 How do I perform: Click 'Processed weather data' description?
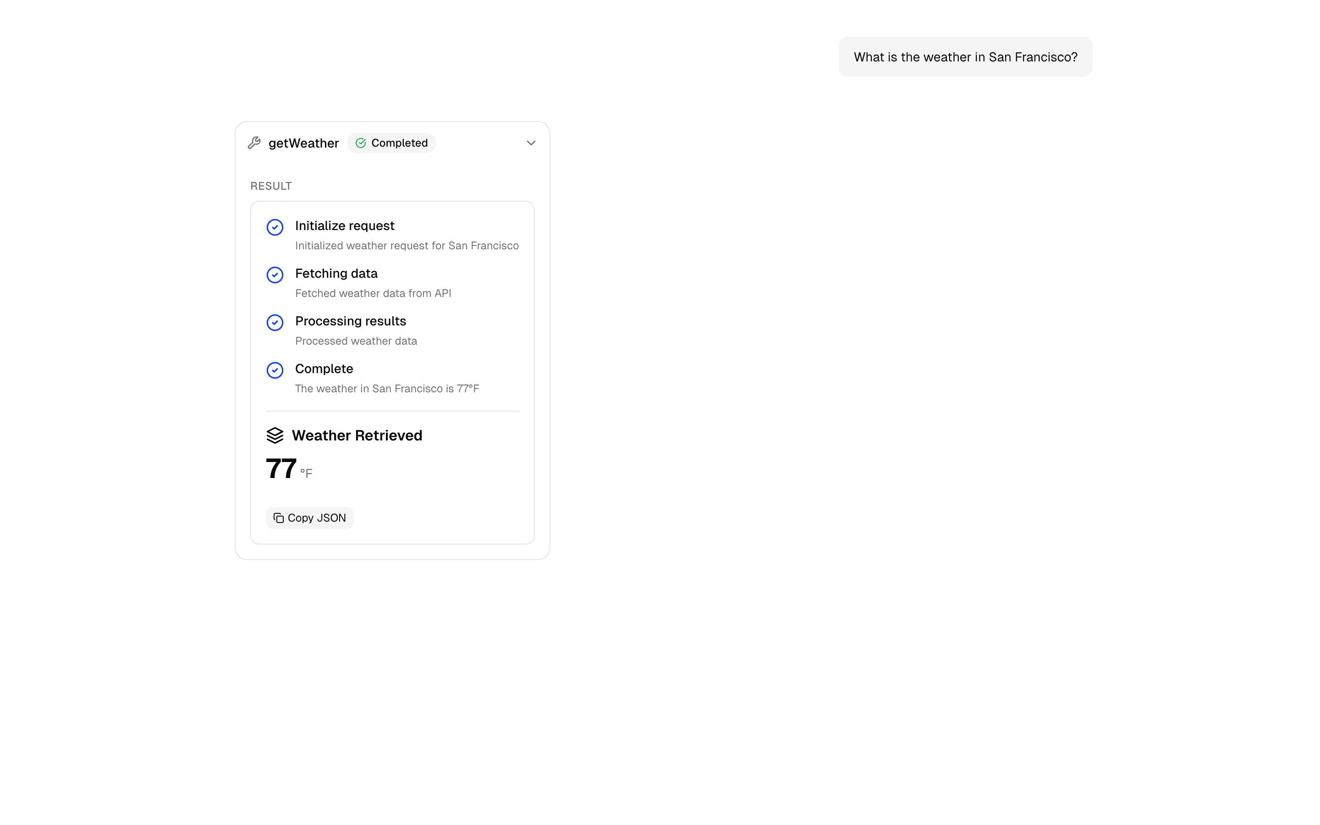click(356, 341)
